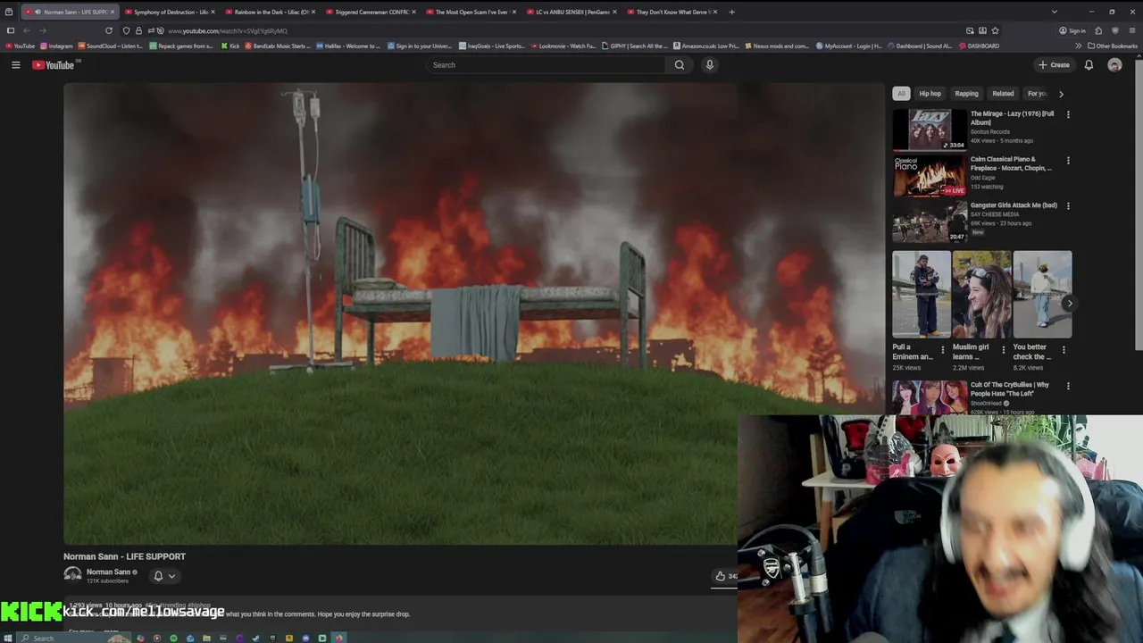The image size is (1143, 643).
Task: Open the DASHBOARD bookmark
Action: click(x=979, y=46)
